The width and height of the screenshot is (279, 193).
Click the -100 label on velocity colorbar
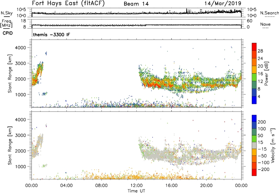coord(264,163)
